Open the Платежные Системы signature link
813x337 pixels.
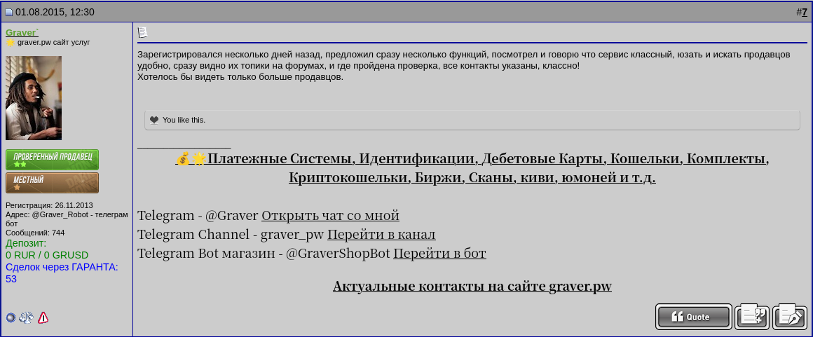pyautogui.click(x=472, y=168)
